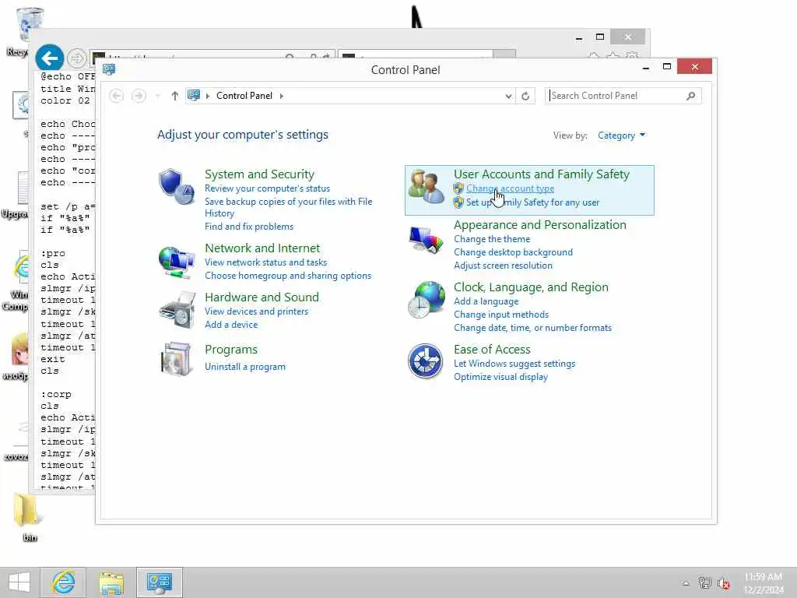The height and width of the screenshot is (598, 797).
Task: Click Change desktop background link
Action: 513,252
